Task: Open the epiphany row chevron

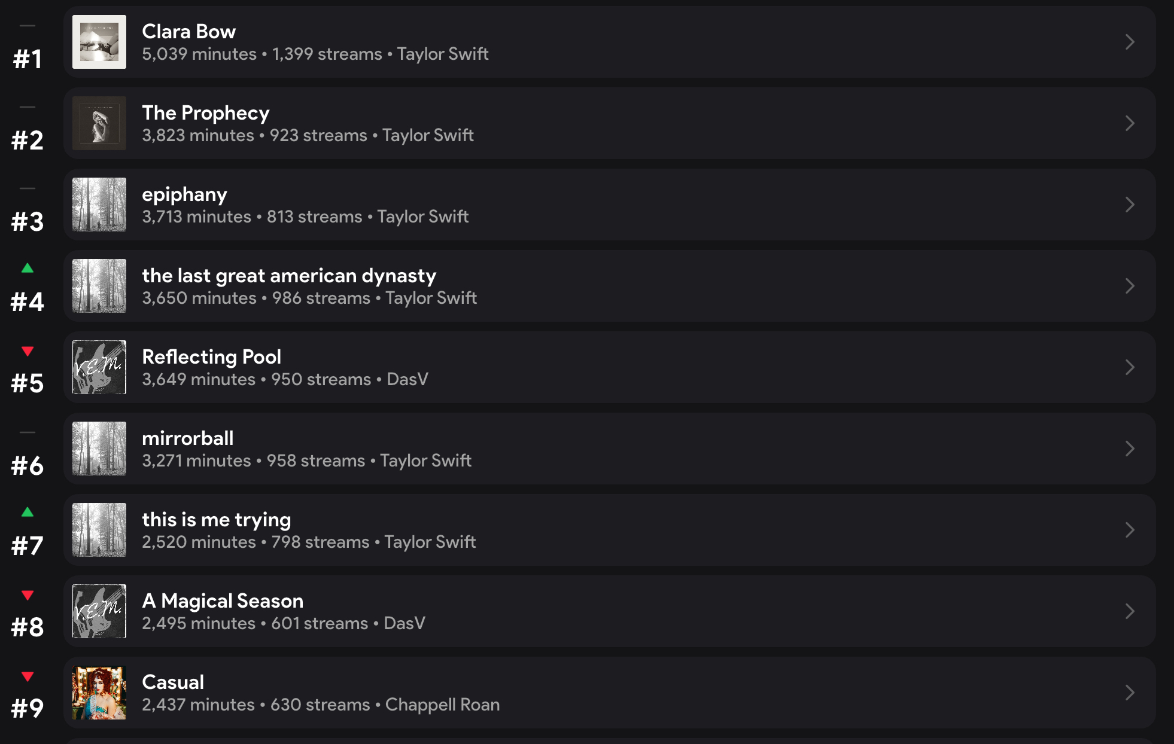Action: click(x=1130, y=205)
